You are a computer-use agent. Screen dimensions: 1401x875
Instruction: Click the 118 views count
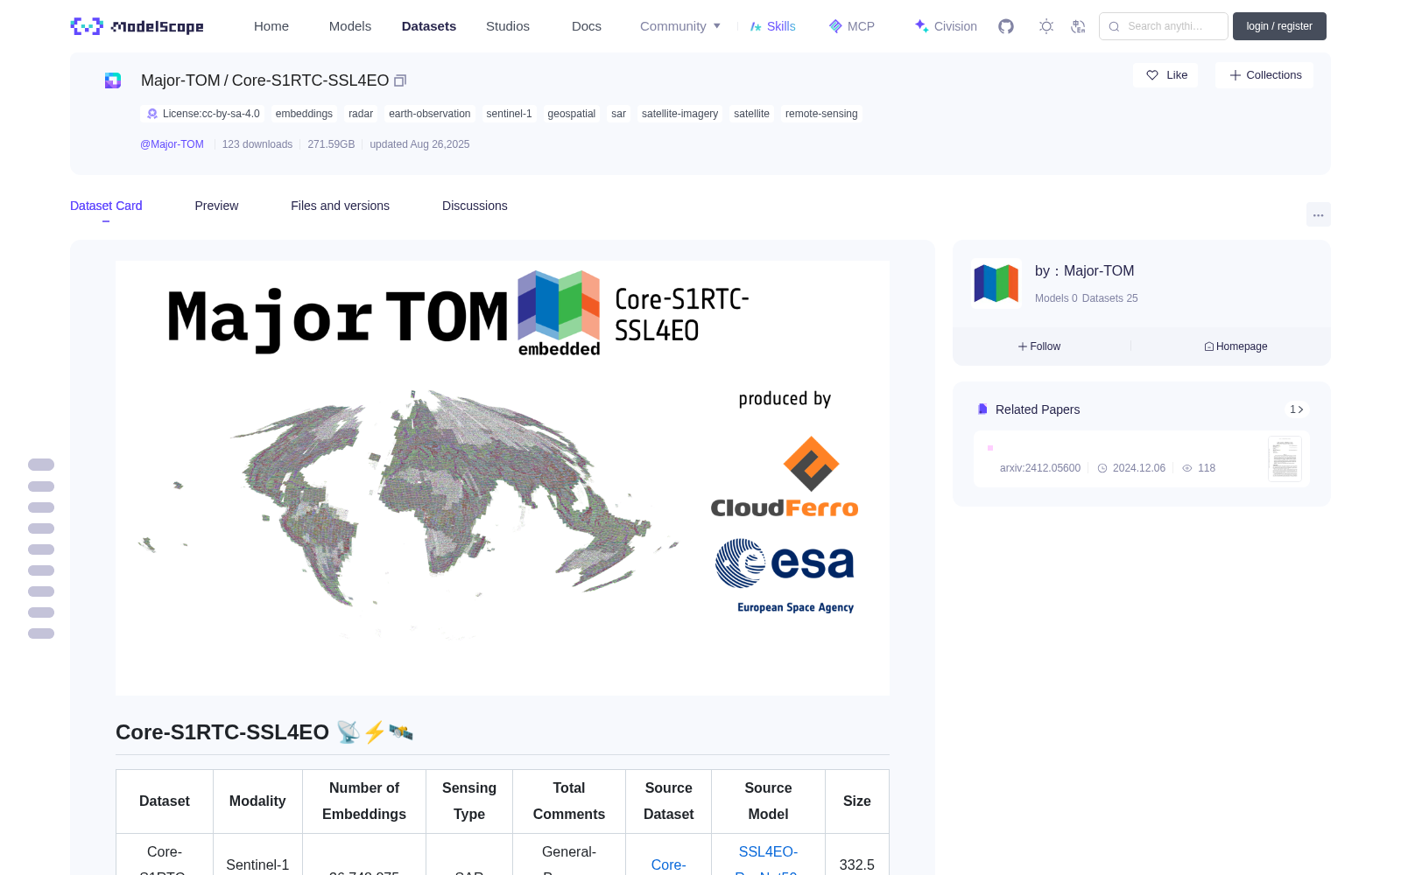(1199, 468)
